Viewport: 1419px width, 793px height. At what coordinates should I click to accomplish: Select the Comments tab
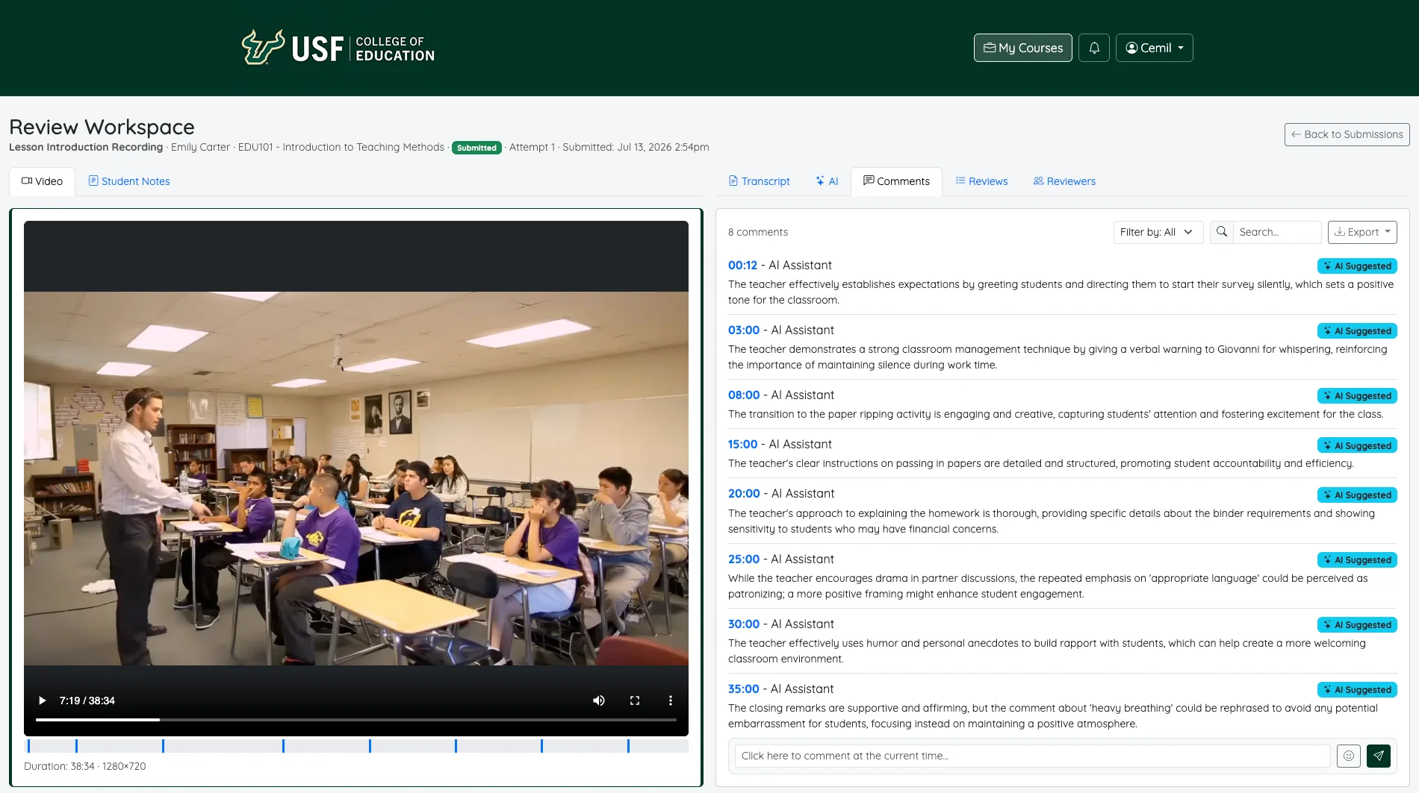(896, 181)
